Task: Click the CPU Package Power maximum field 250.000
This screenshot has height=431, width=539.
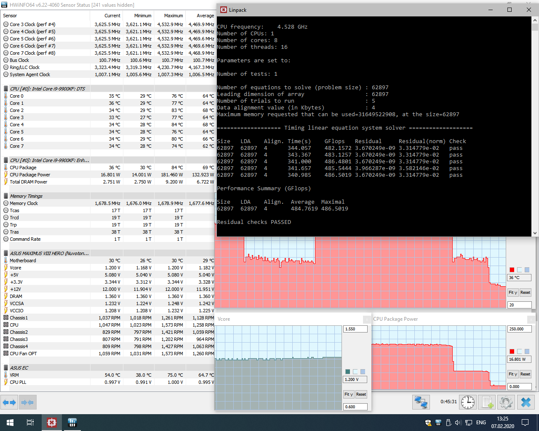Action: tap(520, 329)
